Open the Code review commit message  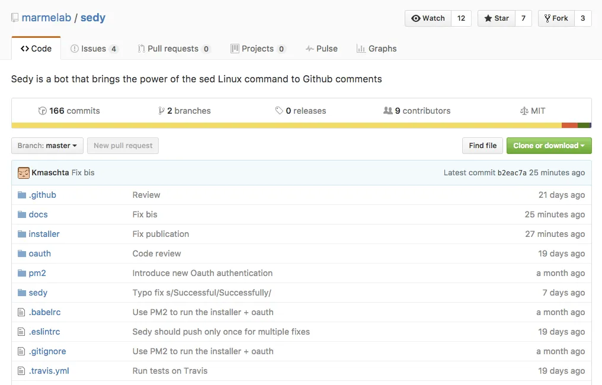tap(156, 254)
